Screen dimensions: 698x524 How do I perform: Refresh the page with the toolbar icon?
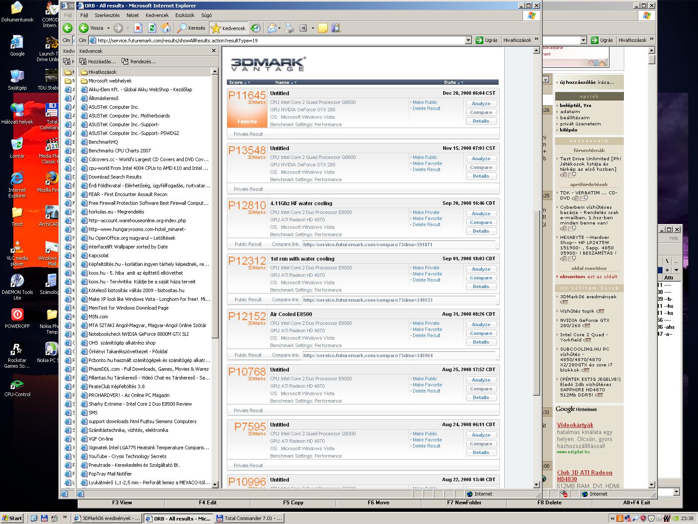click(152, 28)
